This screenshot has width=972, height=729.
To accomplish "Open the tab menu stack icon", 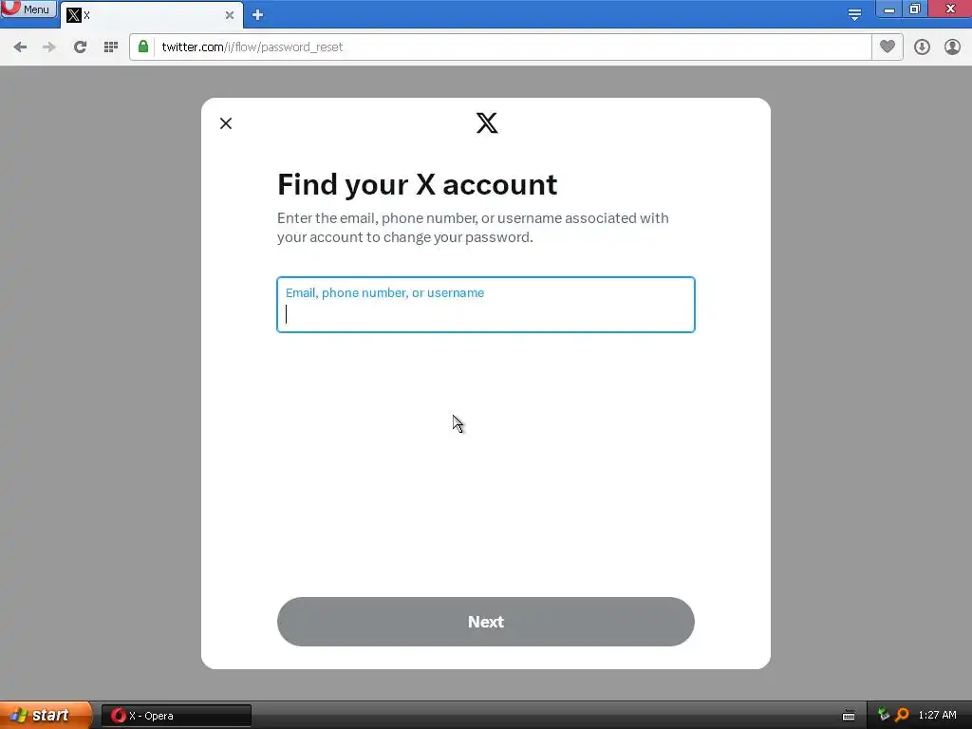I will pos(854,14).
